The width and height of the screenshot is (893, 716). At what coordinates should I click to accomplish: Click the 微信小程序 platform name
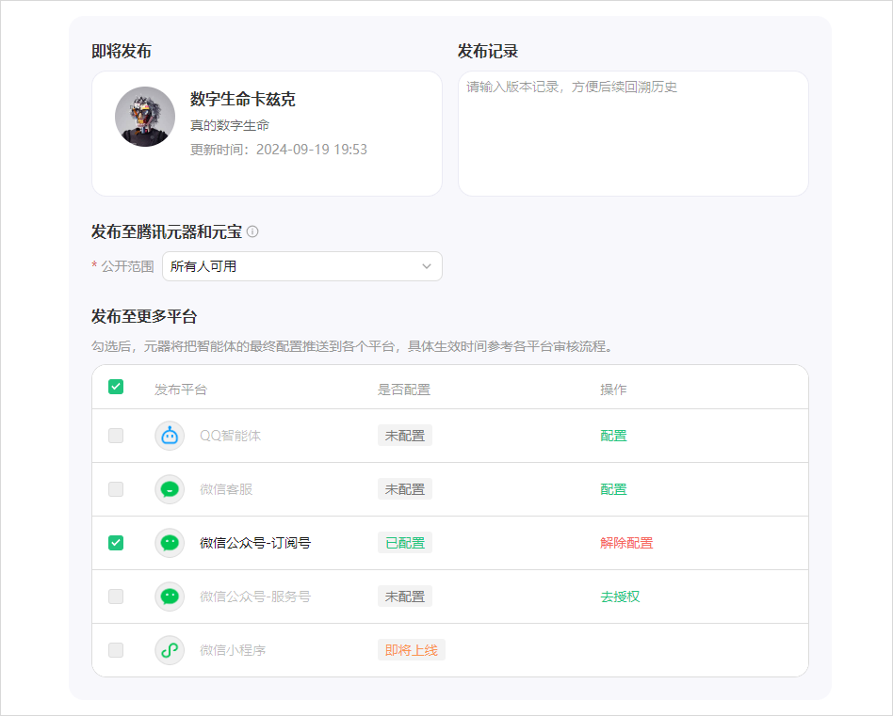[233, 650]
